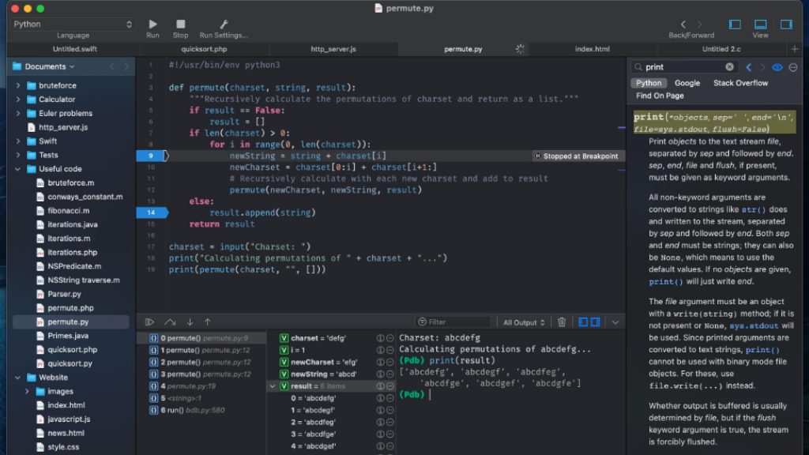Select stack frame 1 permute()

pos(201,350)
